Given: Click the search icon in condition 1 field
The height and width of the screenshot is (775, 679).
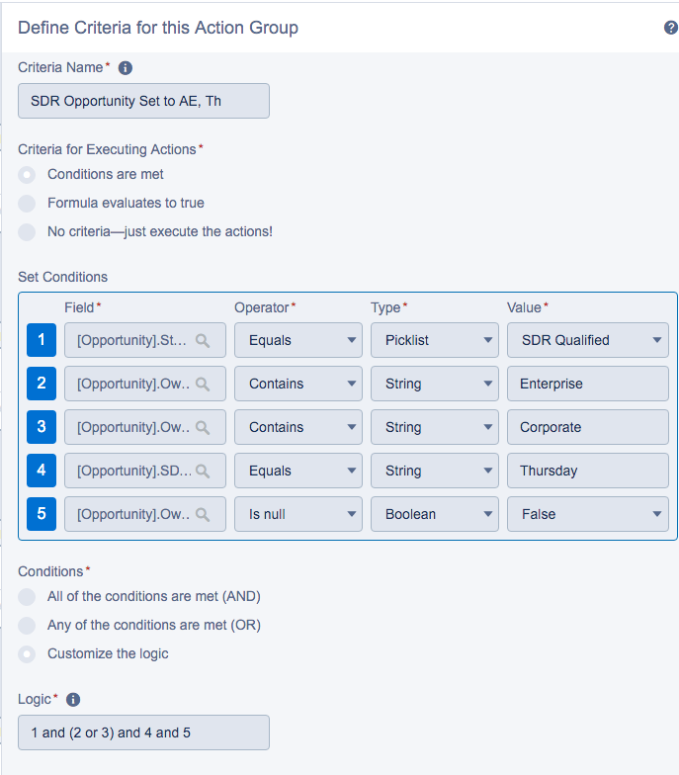Looking at the screenshot, I should [x=203, y=340].
